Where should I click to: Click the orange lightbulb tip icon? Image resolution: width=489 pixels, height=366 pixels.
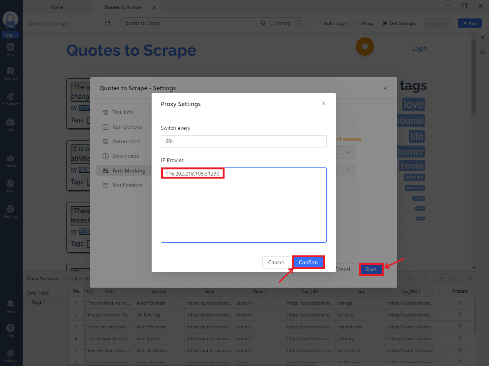[365, 46]
